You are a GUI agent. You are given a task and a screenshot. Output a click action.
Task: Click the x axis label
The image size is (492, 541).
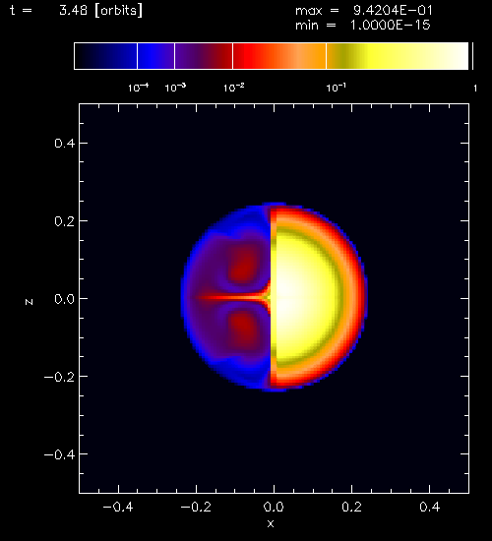tap(271, 523)
